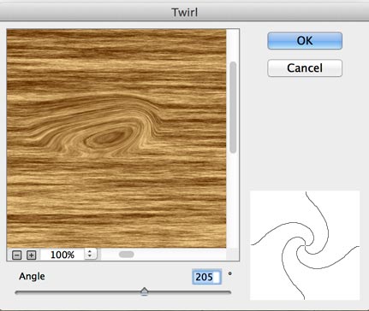Click the Twirl dialog title
This screenshot has height=311, width=369.
[x=185, y=12]
